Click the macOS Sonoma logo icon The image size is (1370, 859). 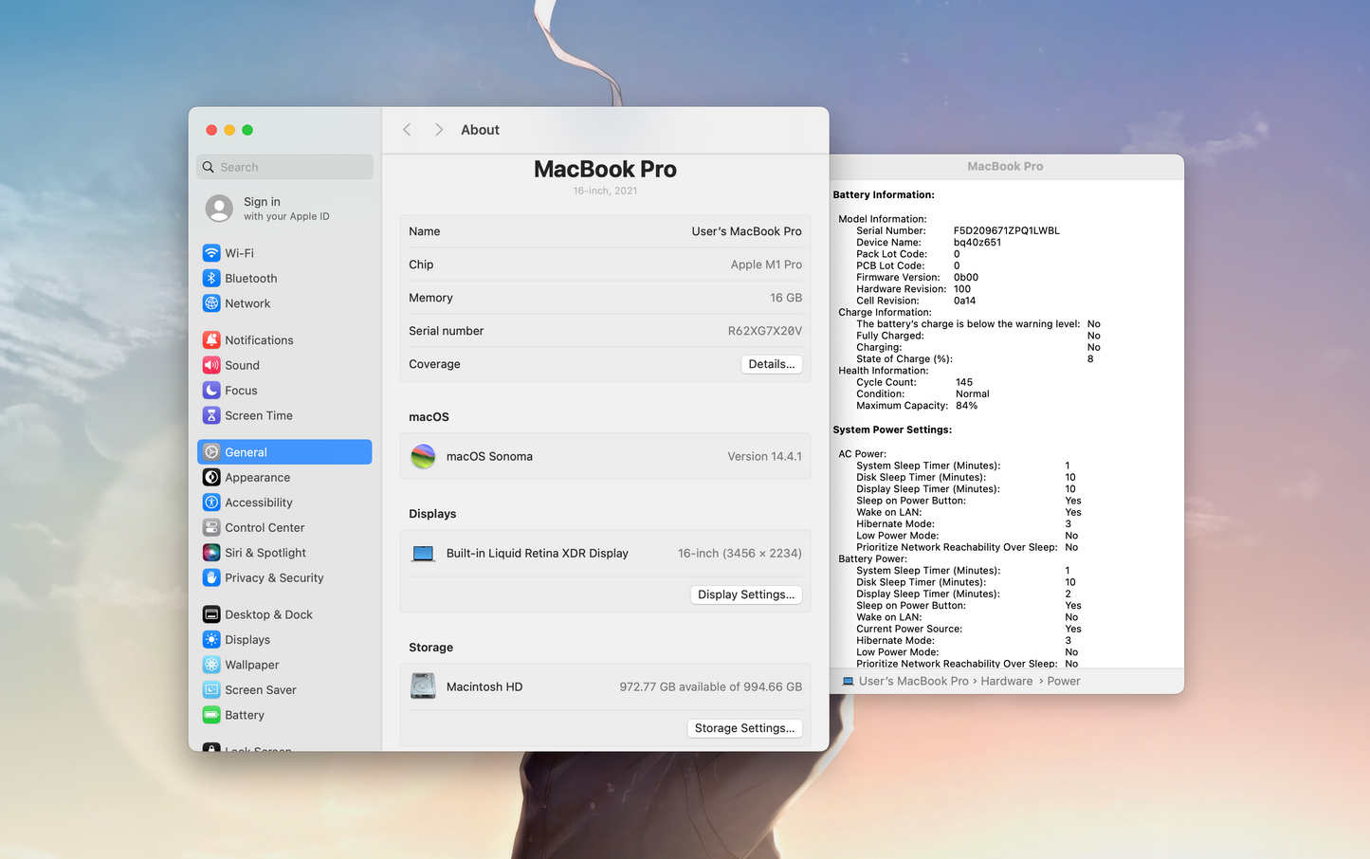click(423, 456)
